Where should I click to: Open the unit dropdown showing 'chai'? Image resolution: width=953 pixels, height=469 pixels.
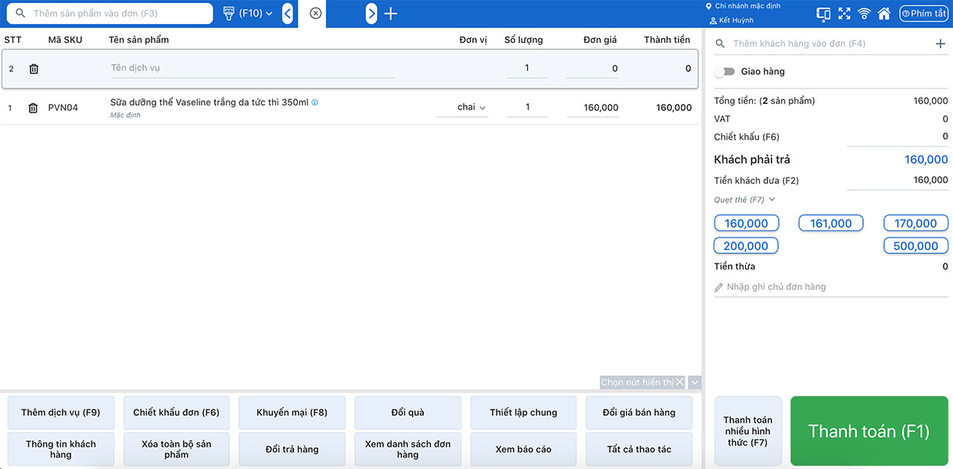pos(471,108)
